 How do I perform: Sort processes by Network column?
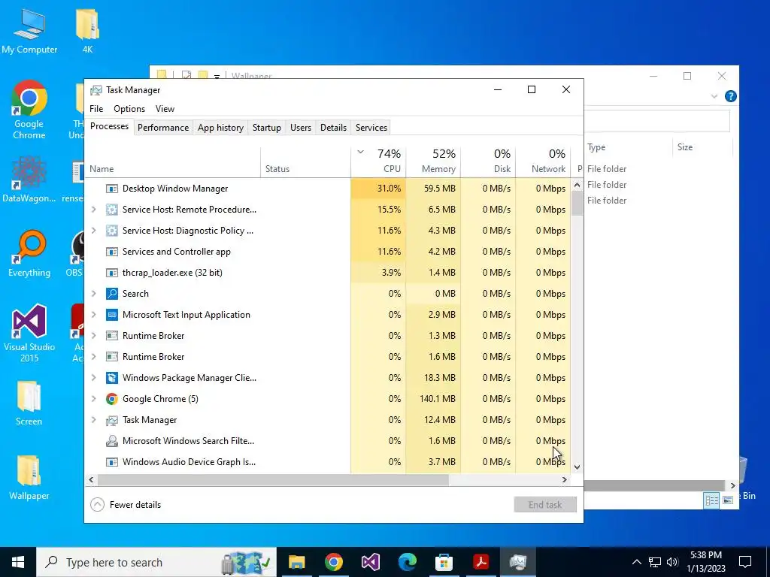[x=544, y=162]
